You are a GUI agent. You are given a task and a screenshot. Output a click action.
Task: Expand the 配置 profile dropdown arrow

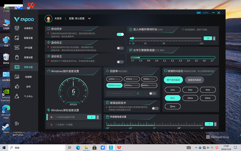tap(89, 18)
